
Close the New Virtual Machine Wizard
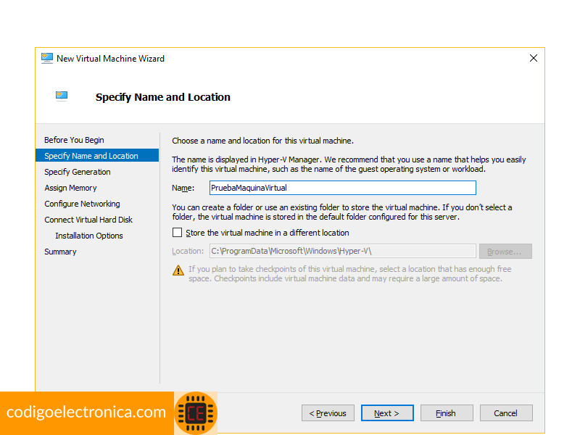[534, 58]
